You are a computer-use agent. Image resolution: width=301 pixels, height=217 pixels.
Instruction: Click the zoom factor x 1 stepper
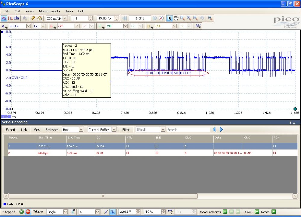click(91, 18)
